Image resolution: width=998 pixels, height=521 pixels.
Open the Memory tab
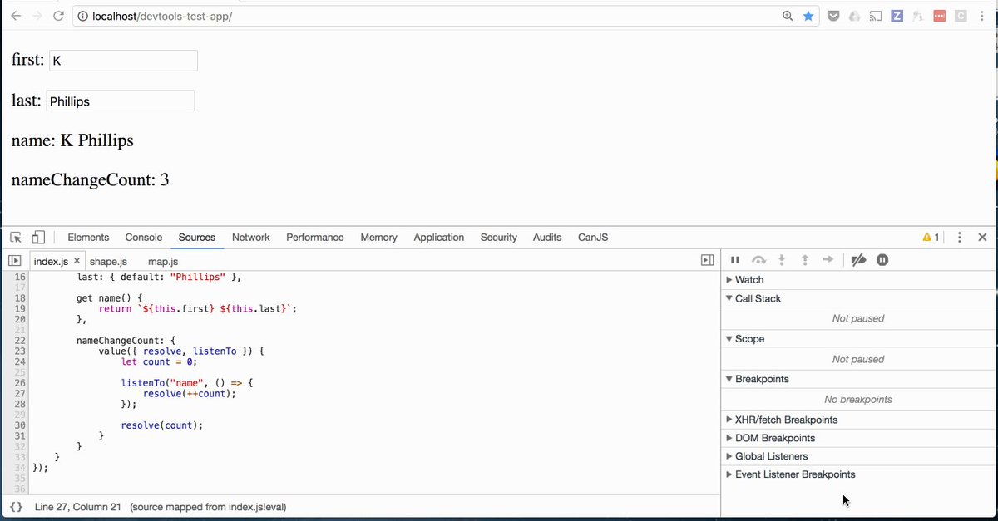[378, 238]
